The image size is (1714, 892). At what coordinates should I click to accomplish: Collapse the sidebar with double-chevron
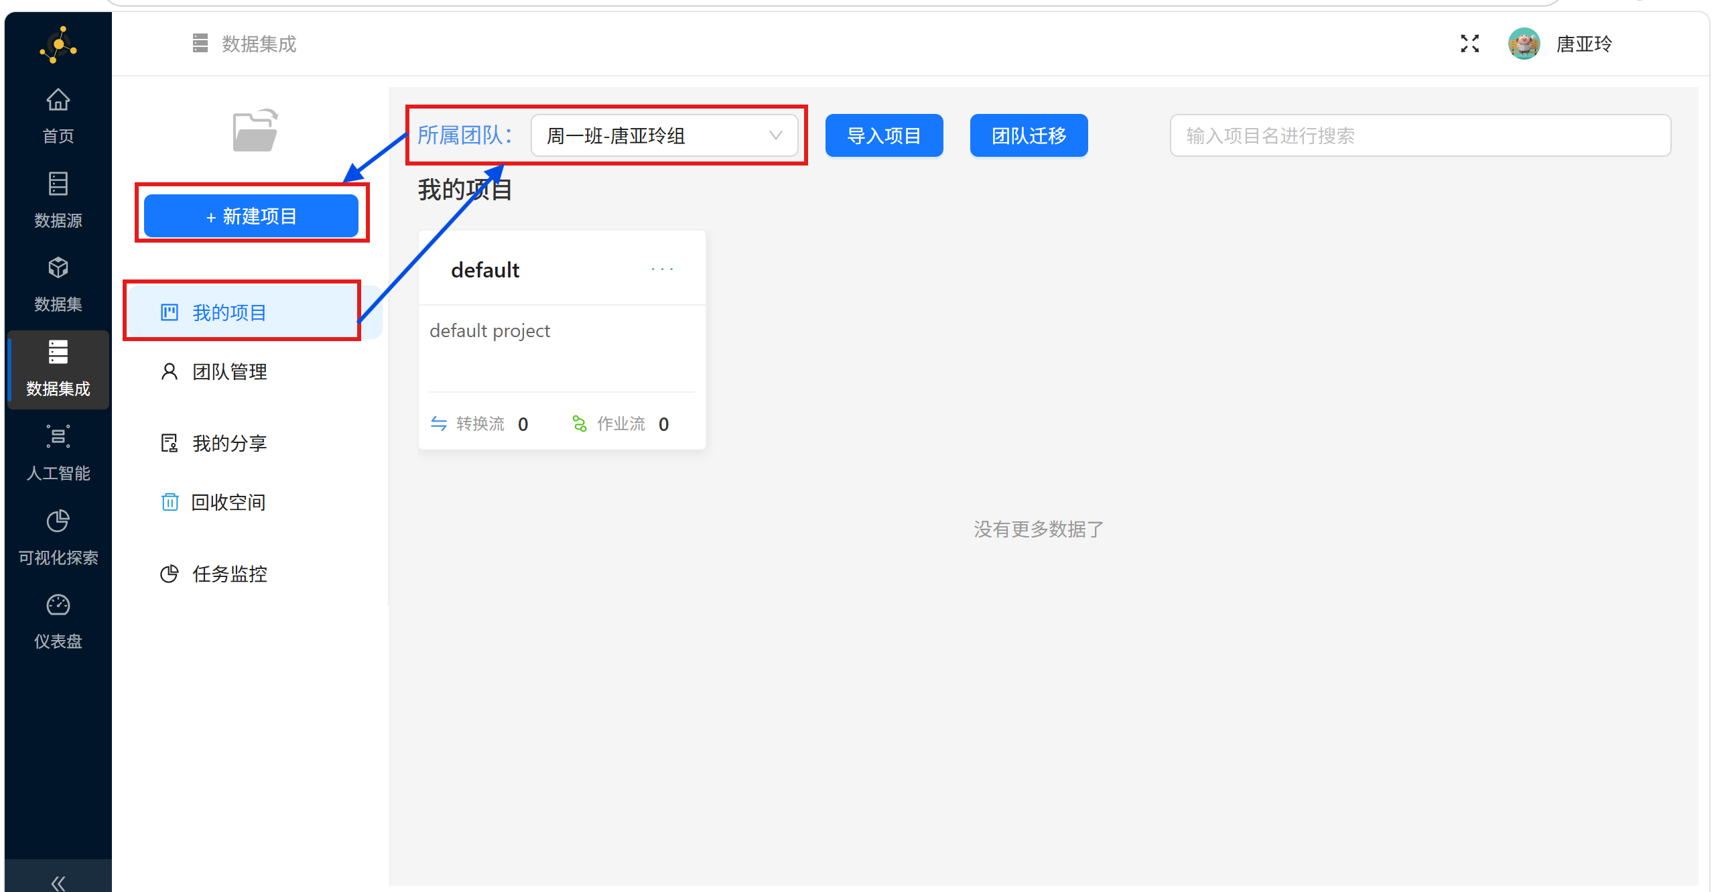[58, 882]
